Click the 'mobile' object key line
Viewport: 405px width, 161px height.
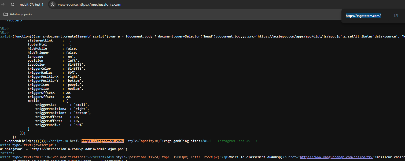pos(48,101)
